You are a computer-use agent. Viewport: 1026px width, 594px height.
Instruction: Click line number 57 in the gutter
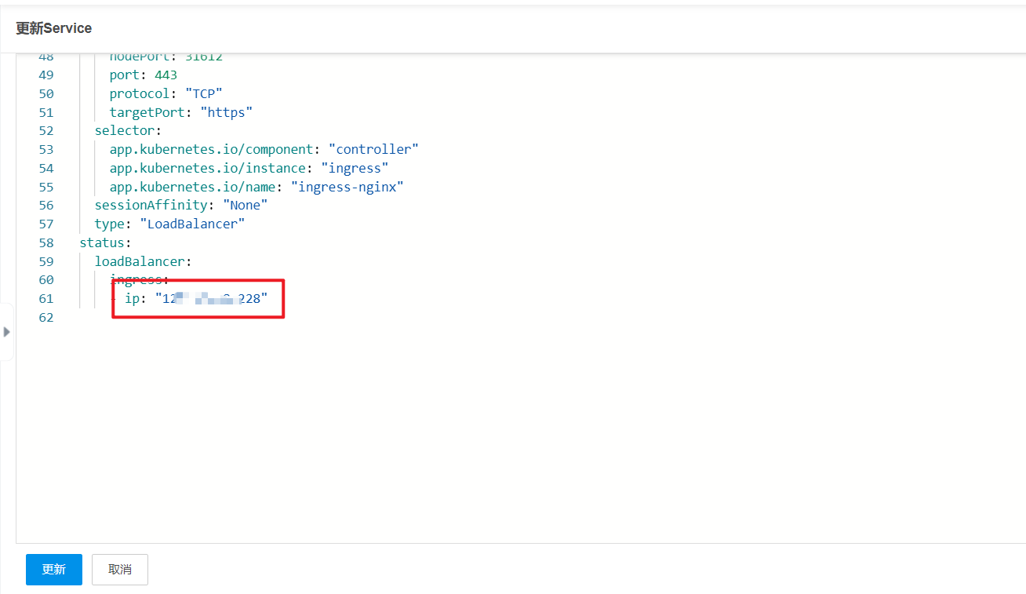point(46,224)
